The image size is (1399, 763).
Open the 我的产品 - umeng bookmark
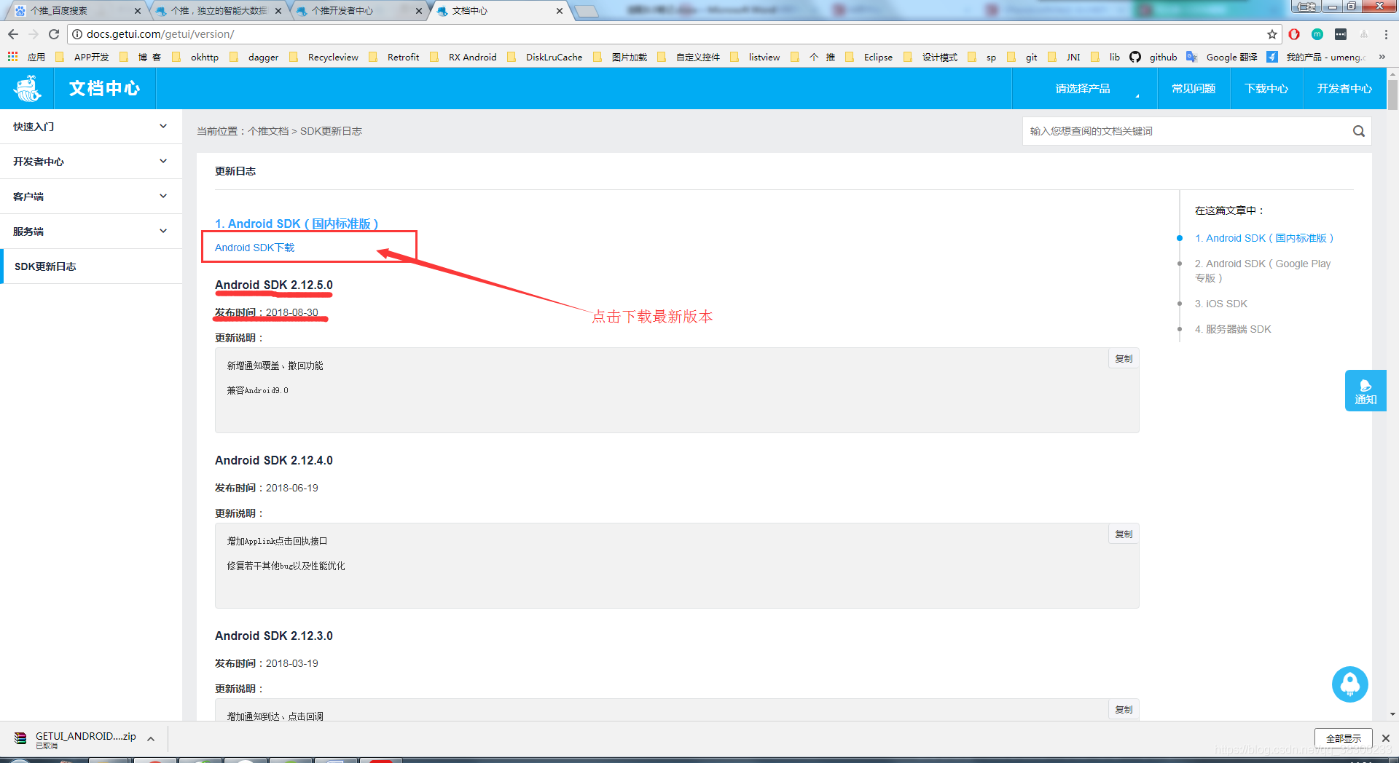(x=1315, y=57)
